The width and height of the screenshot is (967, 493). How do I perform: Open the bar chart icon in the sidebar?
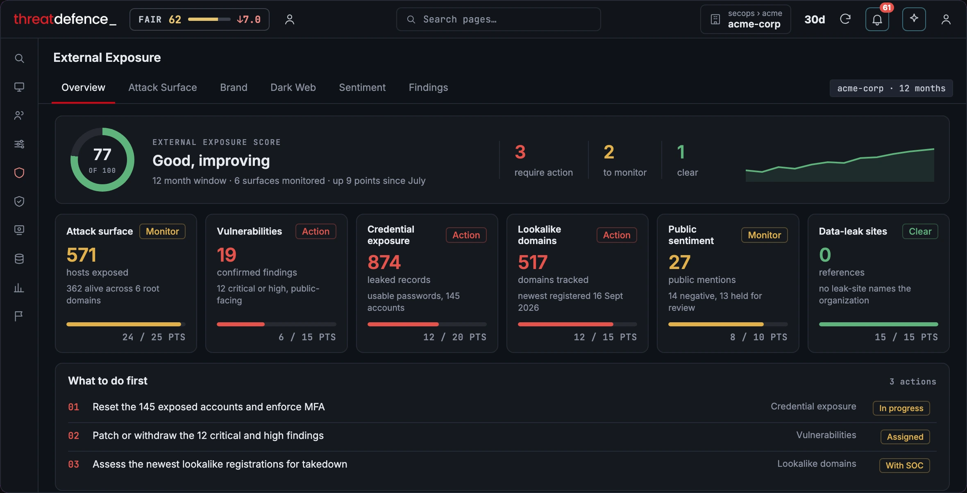click(19, 287)
